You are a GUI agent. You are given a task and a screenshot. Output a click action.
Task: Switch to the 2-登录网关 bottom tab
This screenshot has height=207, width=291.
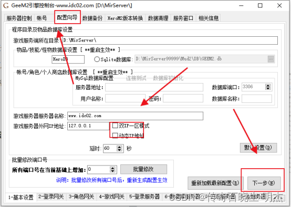pos(51,197)
